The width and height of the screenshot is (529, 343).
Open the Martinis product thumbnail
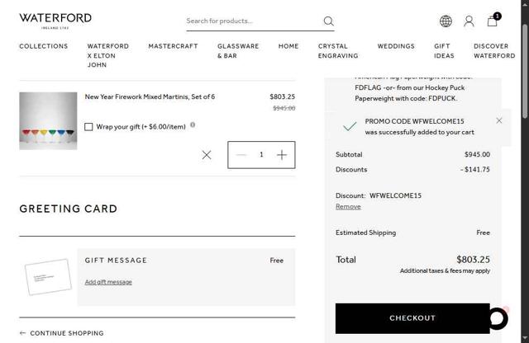(48, 120)
